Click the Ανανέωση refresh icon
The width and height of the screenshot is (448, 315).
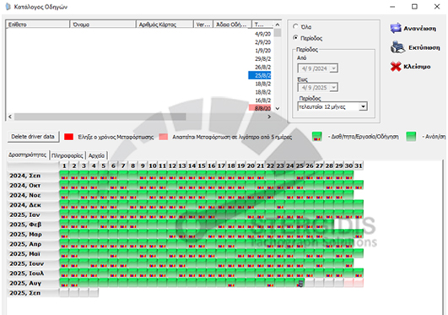pos(396,28)
